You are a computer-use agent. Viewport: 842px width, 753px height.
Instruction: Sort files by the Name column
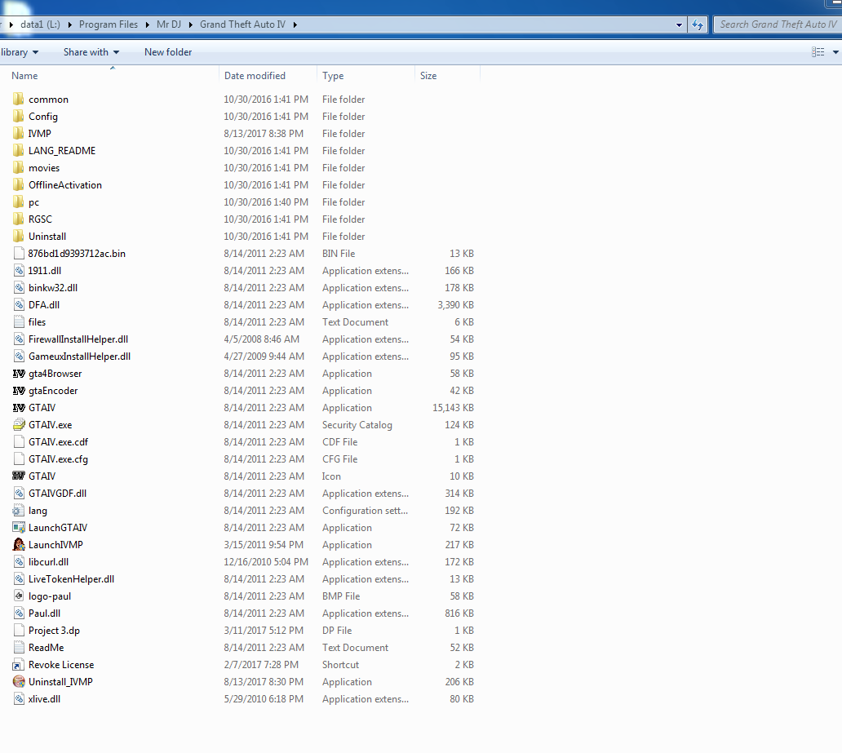coord(24,76)
